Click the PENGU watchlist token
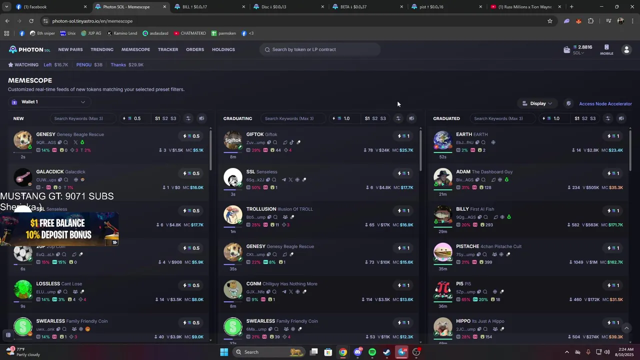Image resolution: width=640 pixels, height=360 pixels. (x=89, y=65)
